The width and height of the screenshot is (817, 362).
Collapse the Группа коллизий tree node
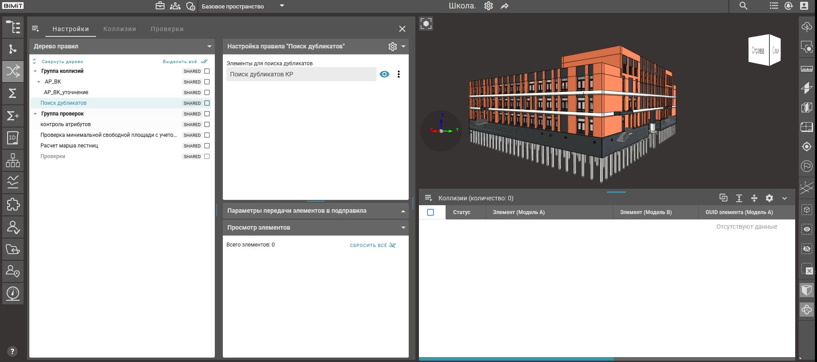tap(35, 71)
